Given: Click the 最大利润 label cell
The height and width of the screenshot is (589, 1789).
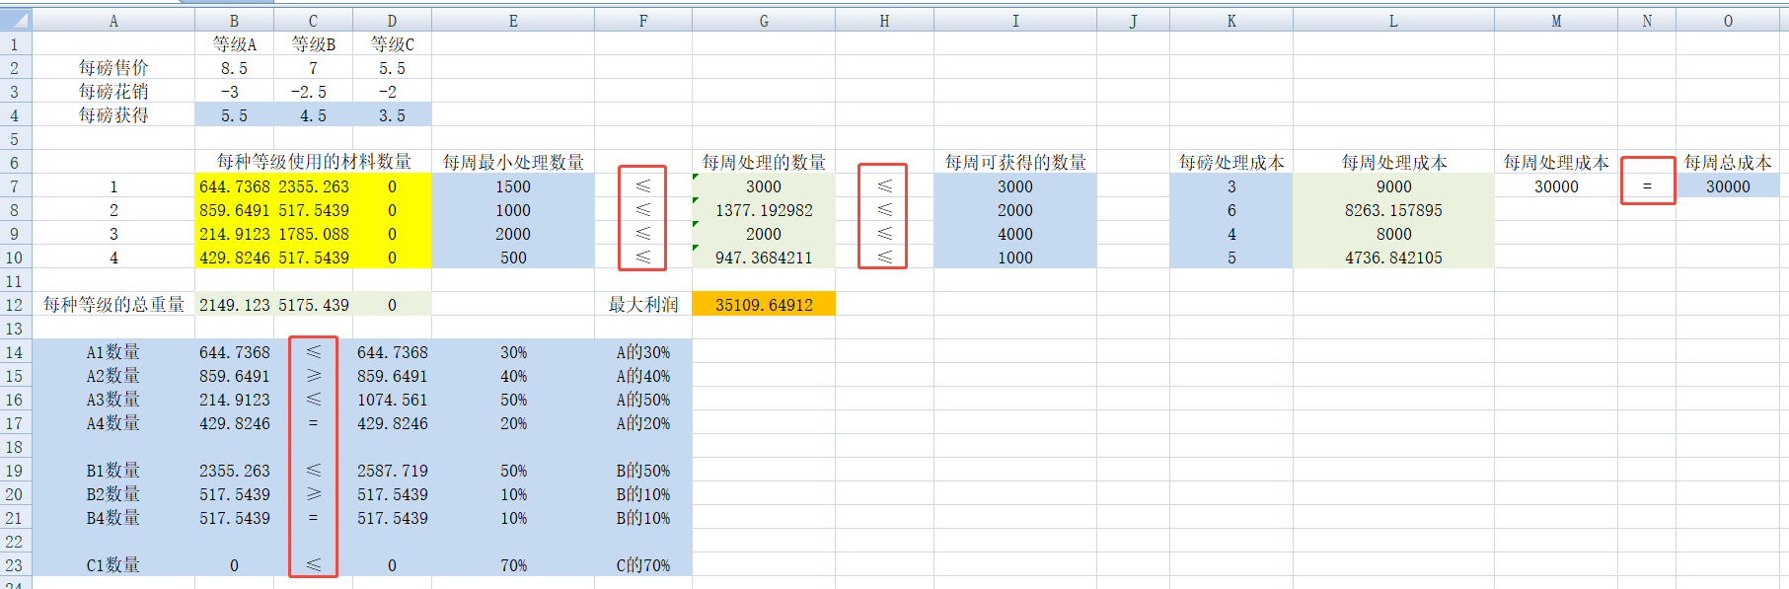Looking at the screenshot, I should 643,305.
